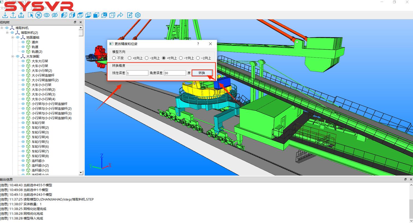Close the 更改精度和位姿 dialog
Viewport: 413px width, 223px height.
click(x=210, y=44)
